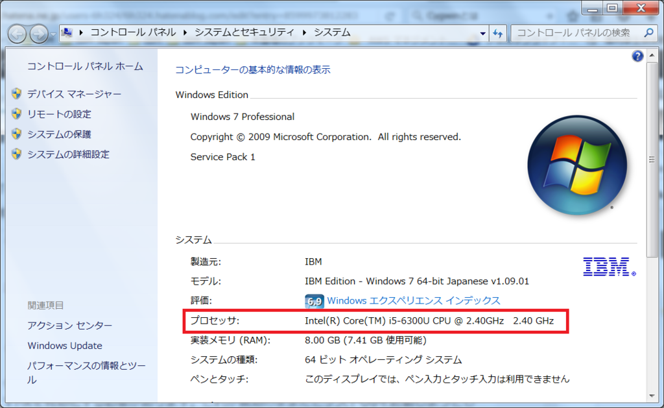Viewport: 664px width, 408px height.
Task: Click the Forward navigation arrow button
Action: pos(39,34)
